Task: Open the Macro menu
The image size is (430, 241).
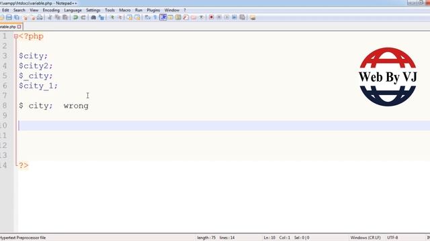Action: pos(125,10)
